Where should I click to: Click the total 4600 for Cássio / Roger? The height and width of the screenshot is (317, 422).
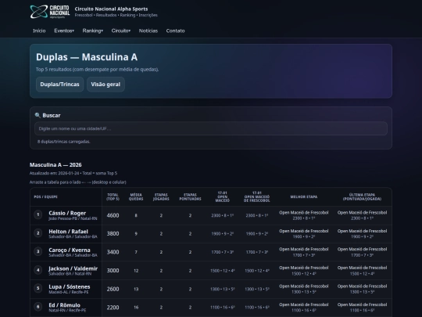click(113, 215)
